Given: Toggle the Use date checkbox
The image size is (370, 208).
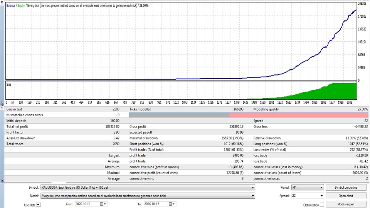Looking at the screenshot, I should (39, 205).
